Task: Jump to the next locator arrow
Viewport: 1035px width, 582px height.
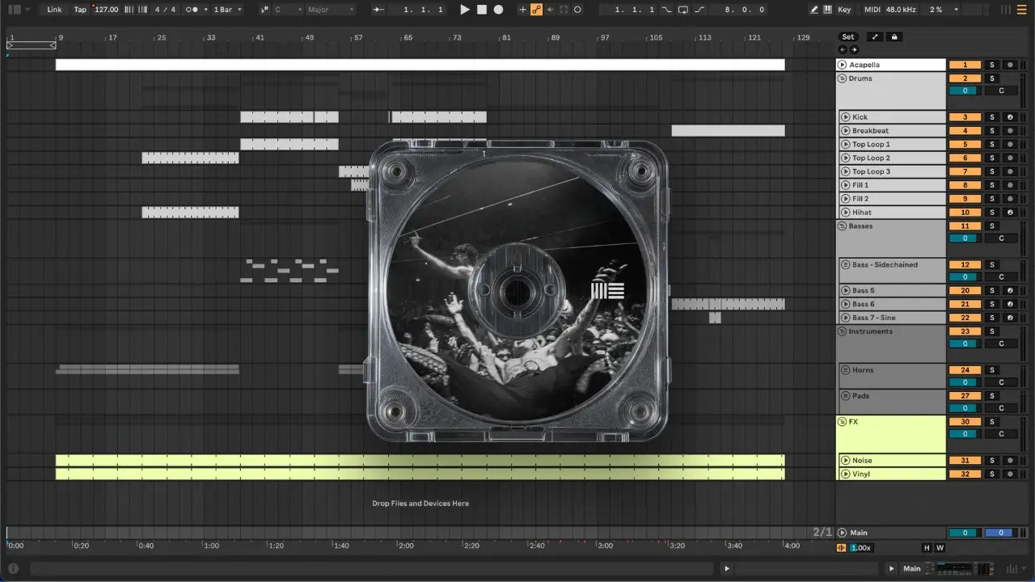Action: [x=854, y=49]
